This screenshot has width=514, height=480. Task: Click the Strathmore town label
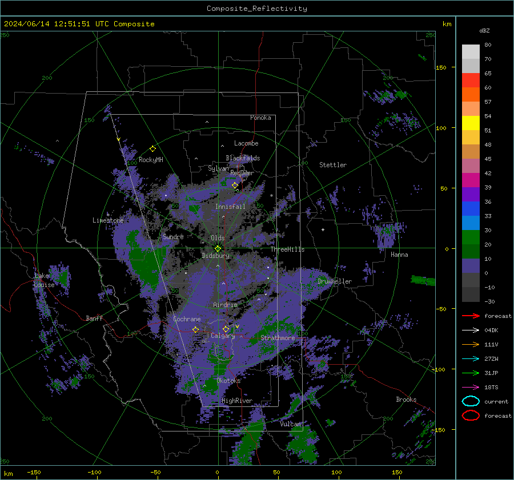pyautogui.click(x=278, y=338)
